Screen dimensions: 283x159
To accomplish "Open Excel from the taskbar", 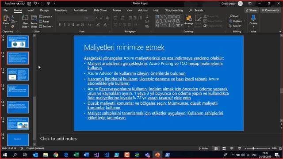I will (x=76, y=155).
